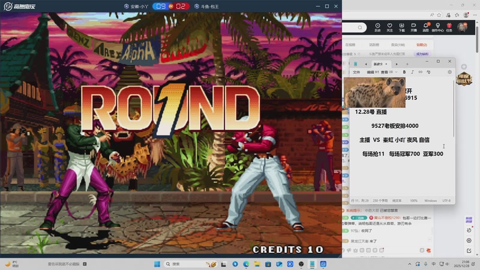The width and height of the screenshot is (480, 270).
Task: Click the 纯文本 status bar entry
Action: 397,201
